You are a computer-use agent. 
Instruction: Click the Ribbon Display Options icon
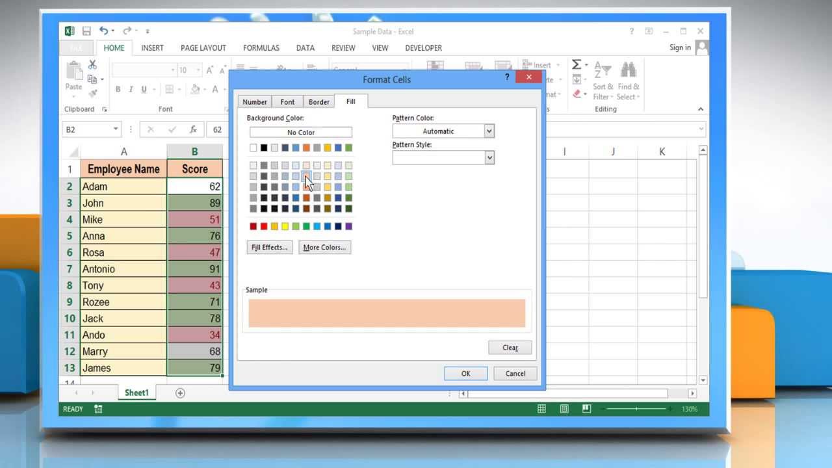click(x=649, y=31)
